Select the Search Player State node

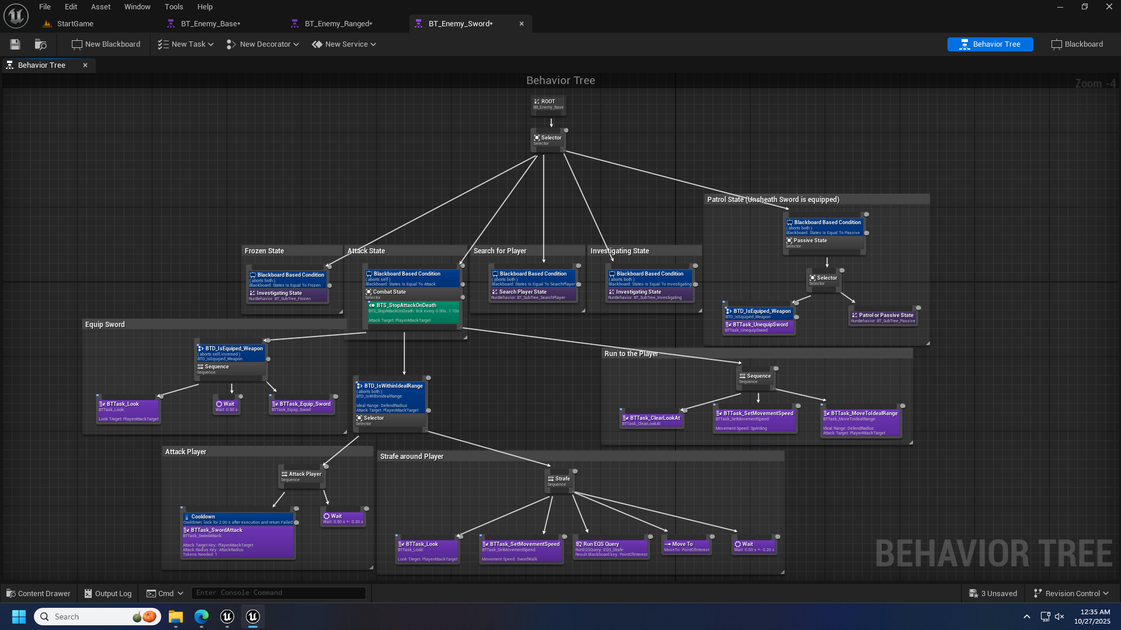tap(533, 294)
